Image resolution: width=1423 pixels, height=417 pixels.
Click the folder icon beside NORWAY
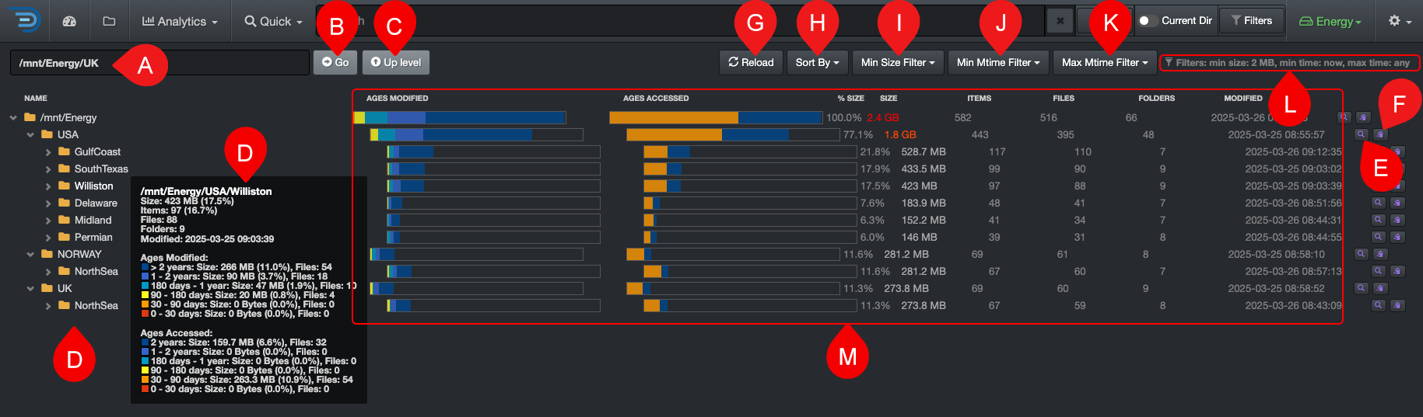(47, 254)
